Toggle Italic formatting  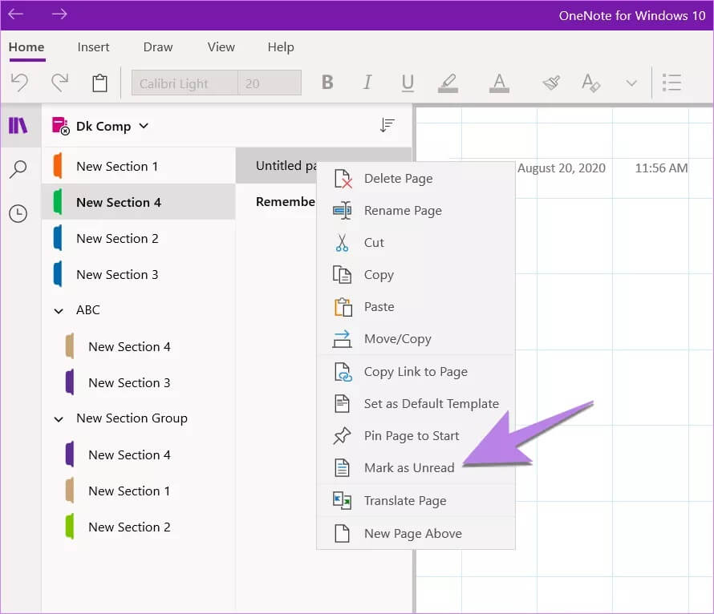(x=367, y=83)
